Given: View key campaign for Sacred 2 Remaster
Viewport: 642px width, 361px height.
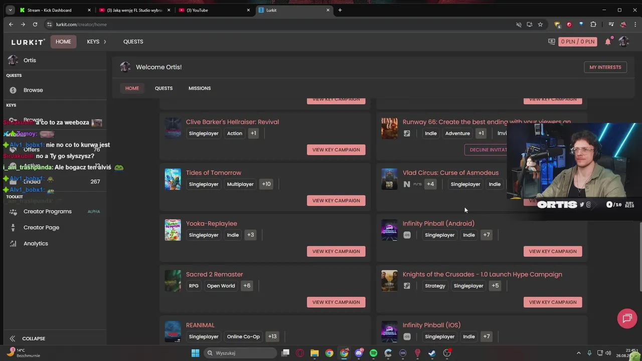Looking at the screenshot, I should click(336, 302).
